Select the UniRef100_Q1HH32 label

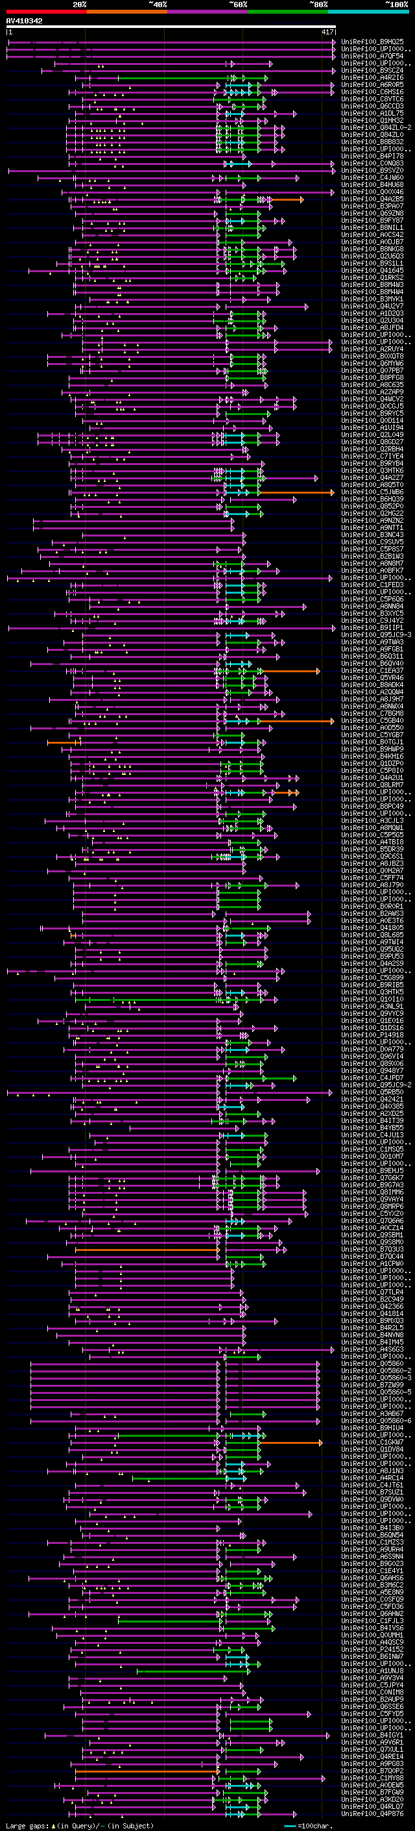(372, 120)
